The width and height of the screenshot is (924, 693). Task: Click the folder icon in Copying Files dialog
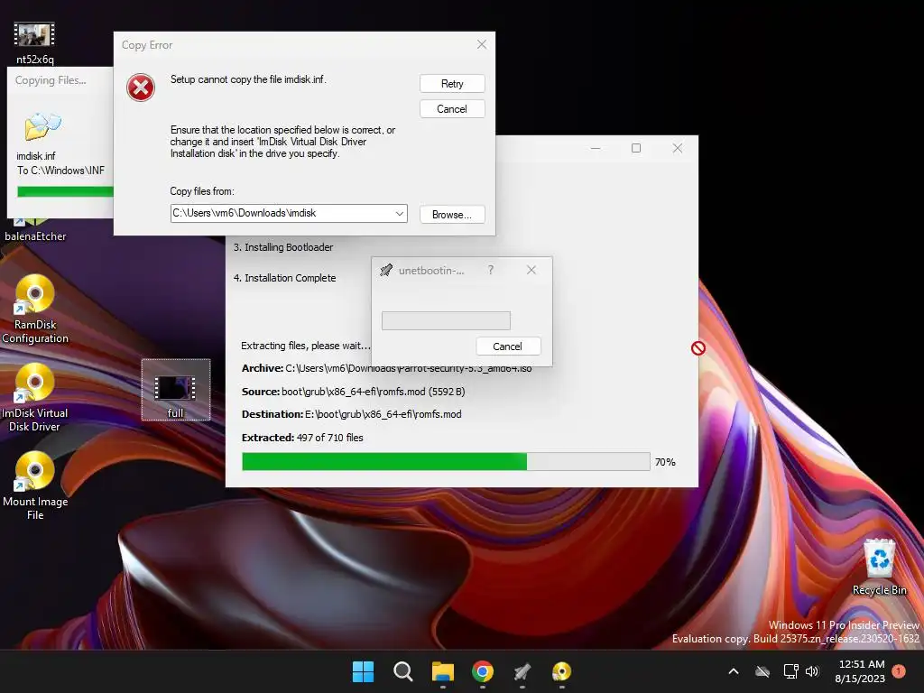point(42,126)
